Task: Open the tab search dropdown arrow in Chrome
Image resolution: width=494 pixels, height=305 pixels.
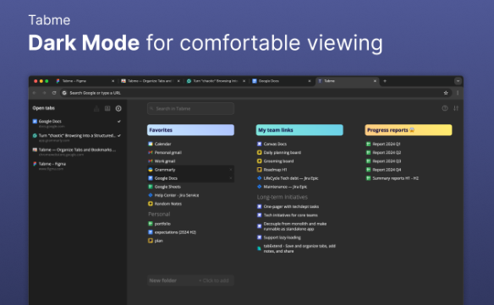Action: (458, 81)
